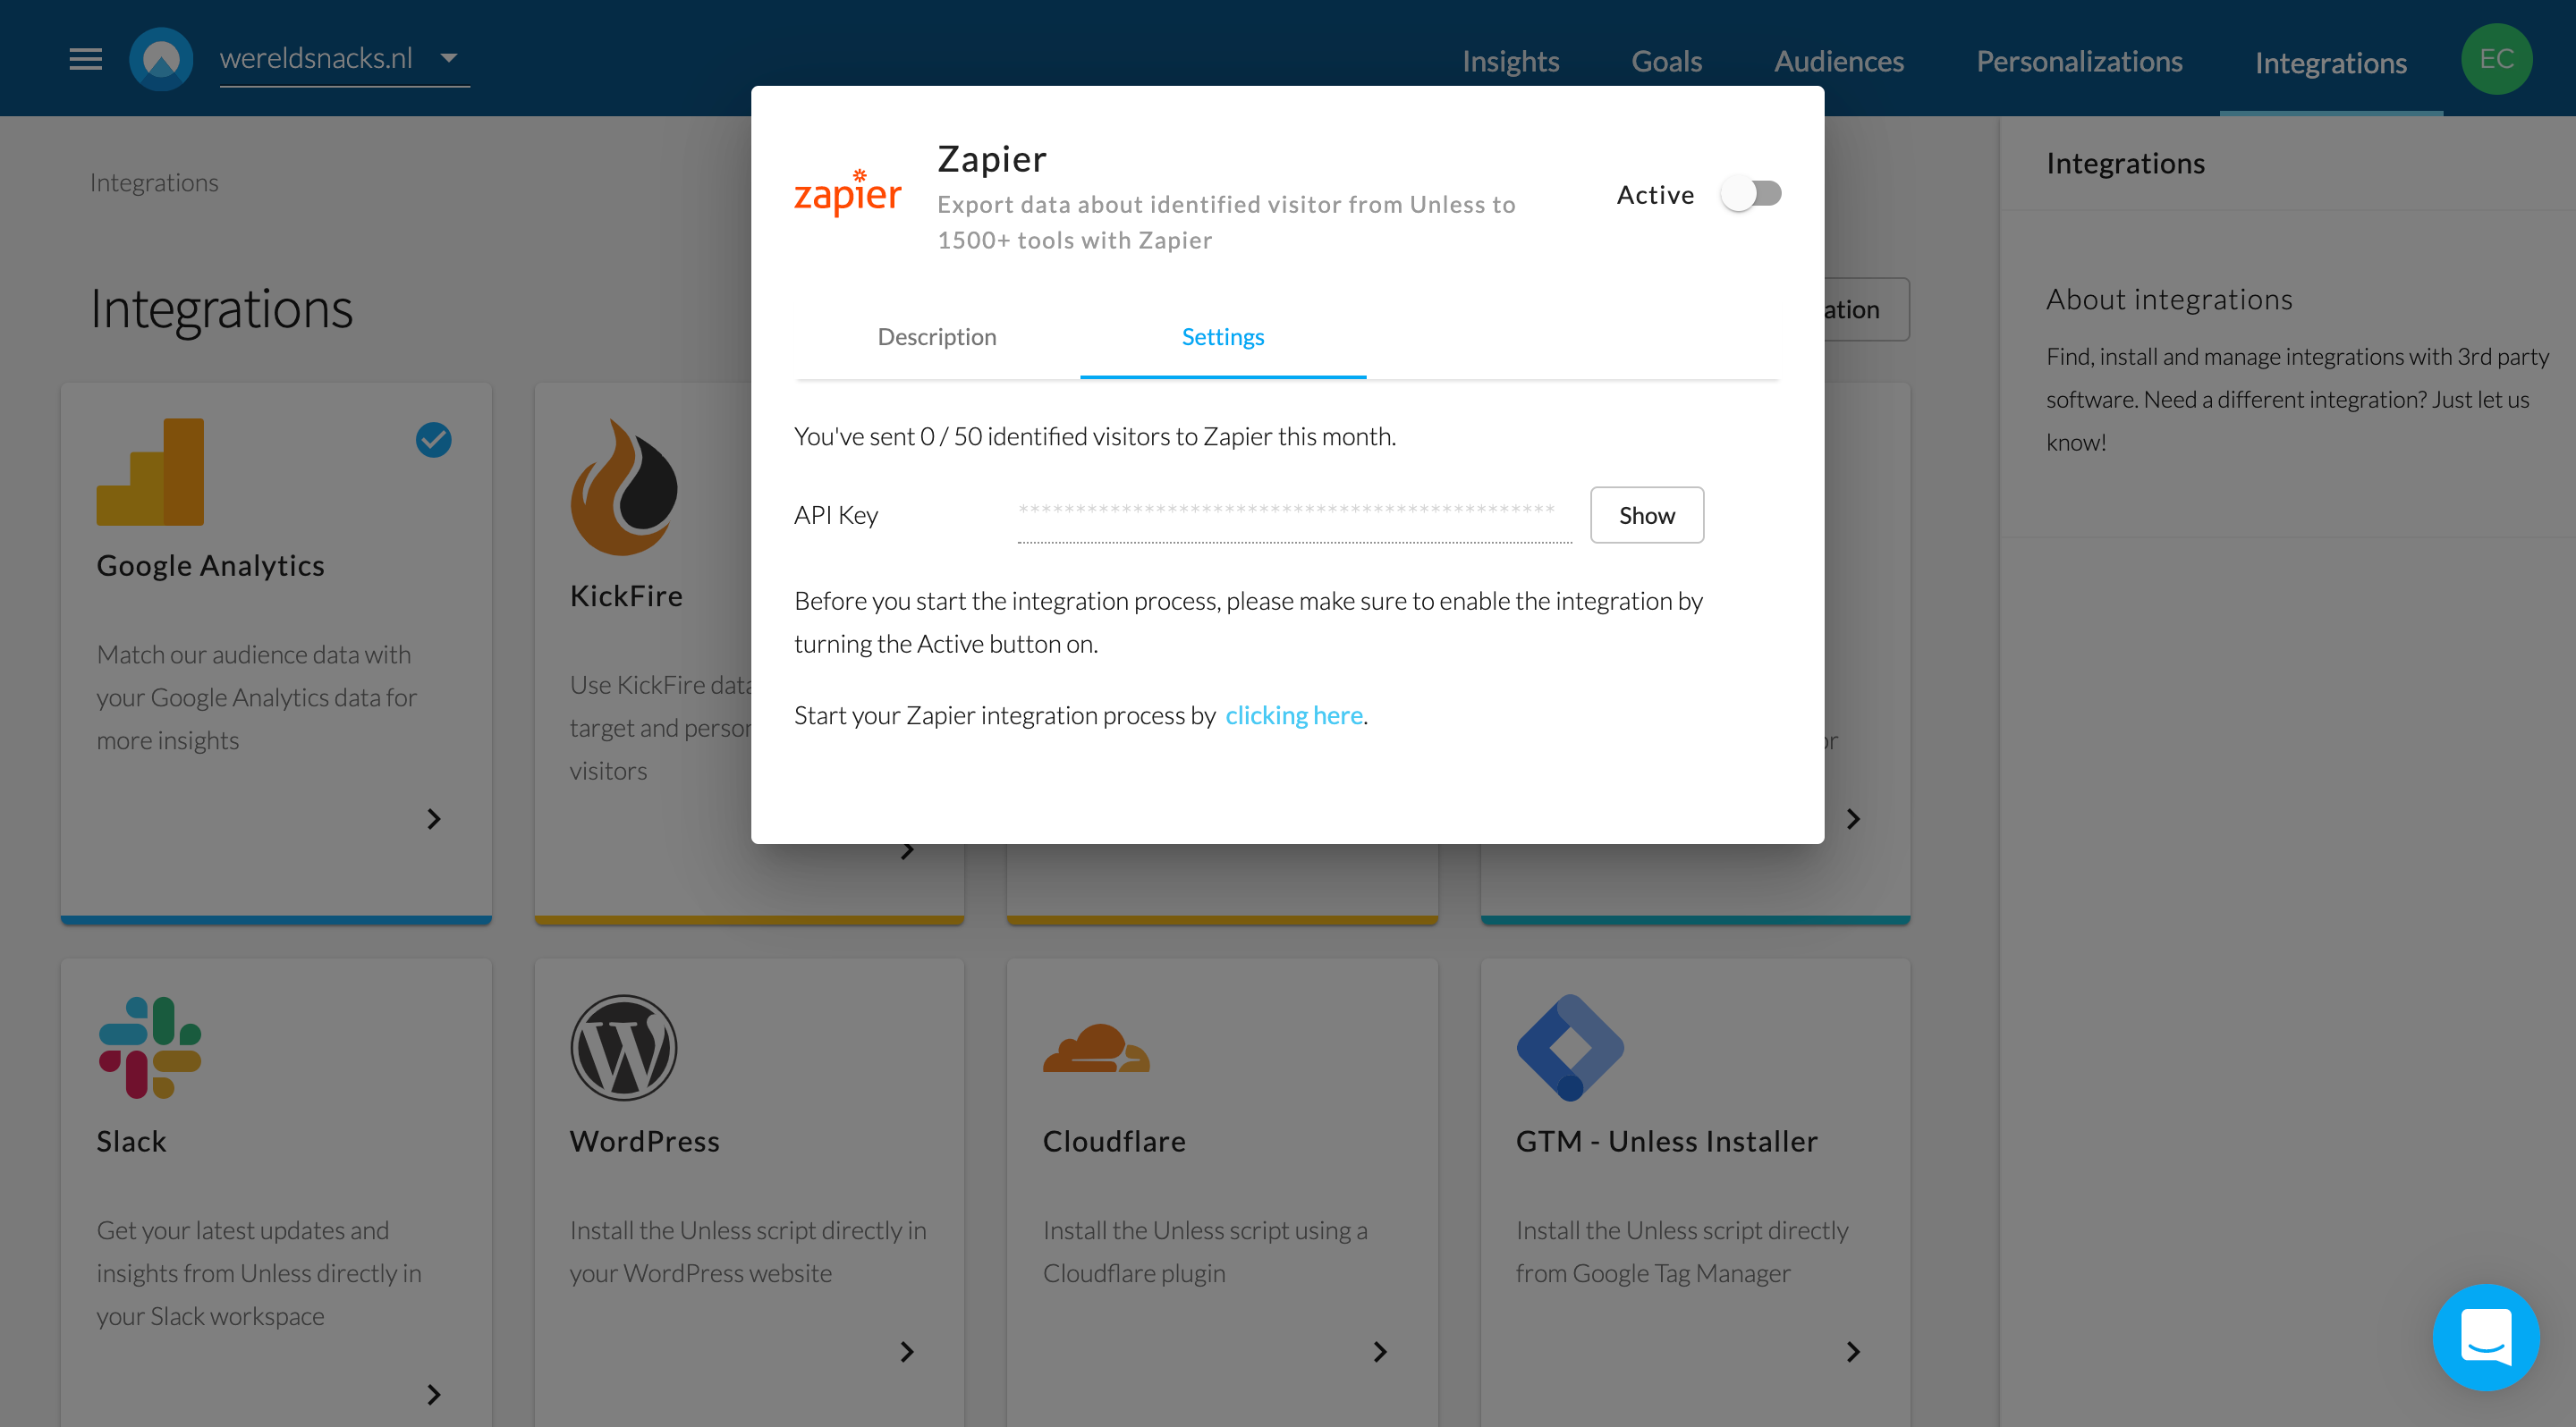Open the hamburger menu icon
The height and width of the screenshot is (1427, 2576).
[85, 59]
